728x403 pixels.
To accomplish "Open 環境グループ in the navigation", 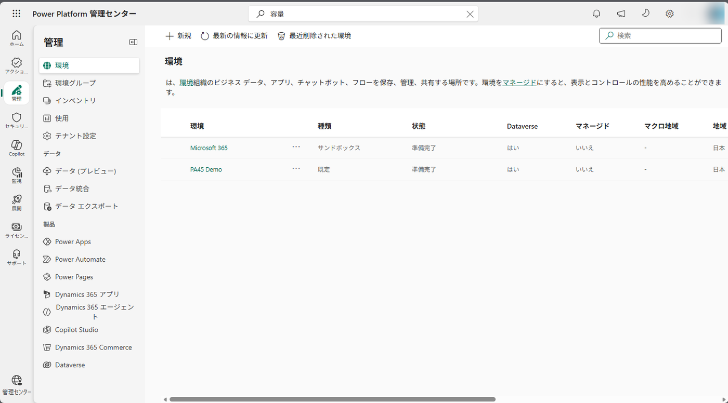I will click(x=89, y=83).
